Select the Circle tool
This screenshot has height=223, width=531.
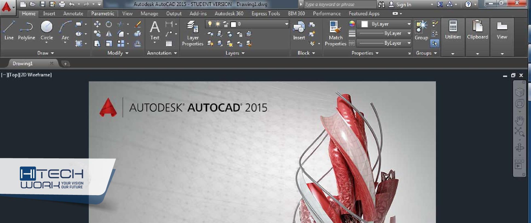coord(47,31)
